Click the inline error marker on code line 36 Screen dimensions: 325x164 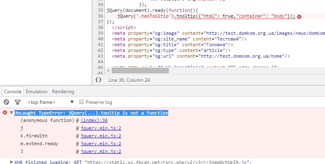tap(299, 16)
